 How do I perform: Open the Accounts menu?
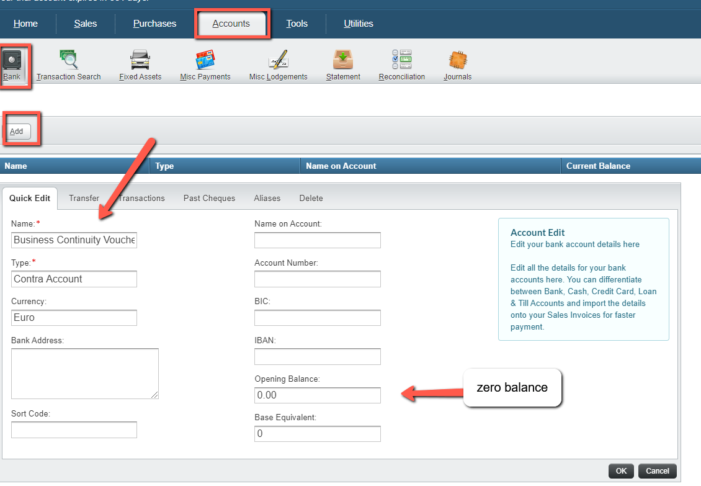(x=231, y=24)
